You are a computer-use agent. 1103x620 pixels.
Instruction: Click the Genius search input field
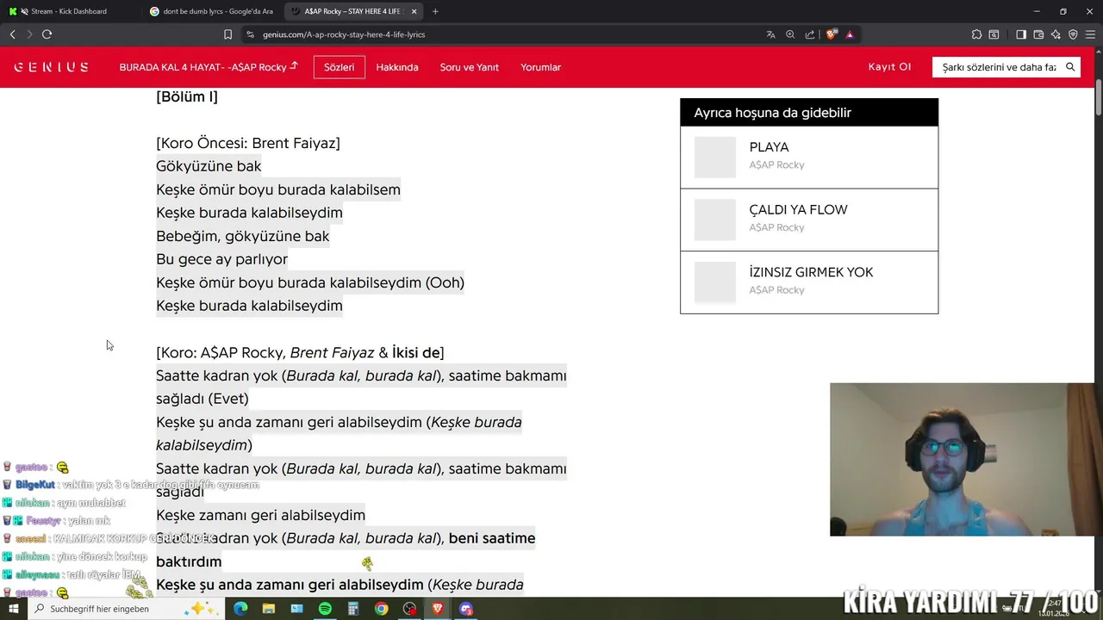[x=999, y=67]
